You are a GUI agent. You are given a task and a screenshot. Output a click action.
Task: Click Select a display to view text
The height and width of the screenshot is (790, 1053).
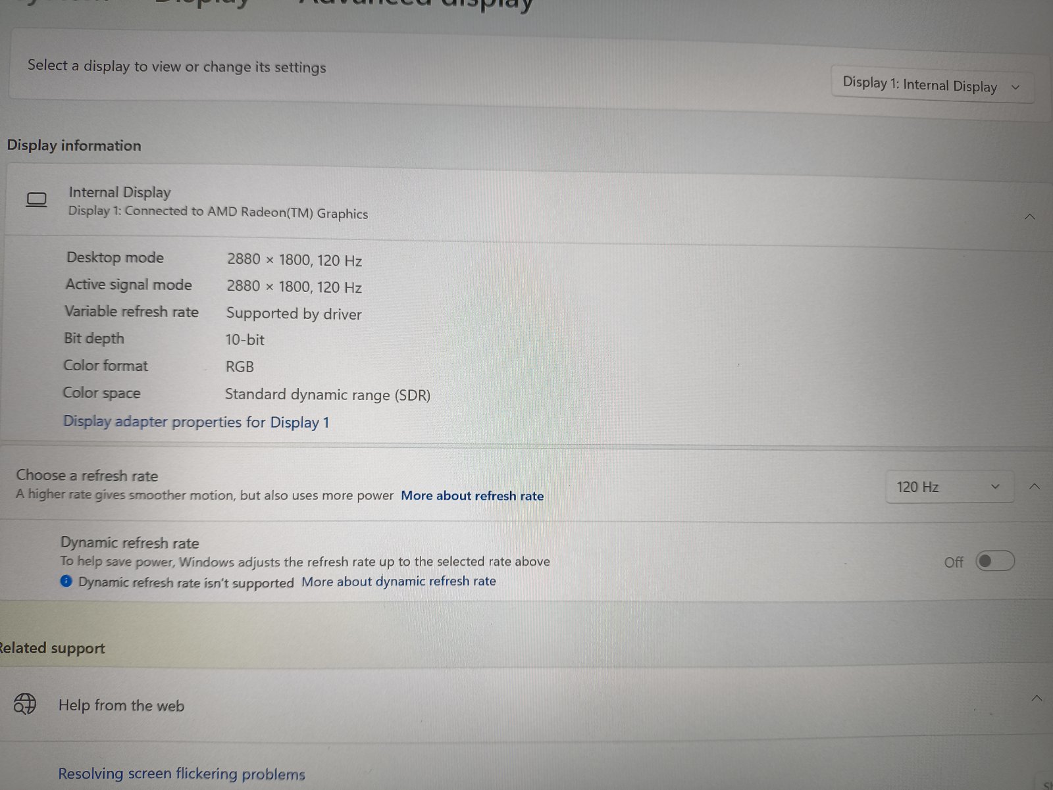pyautogui.click(x=177, y=66)
